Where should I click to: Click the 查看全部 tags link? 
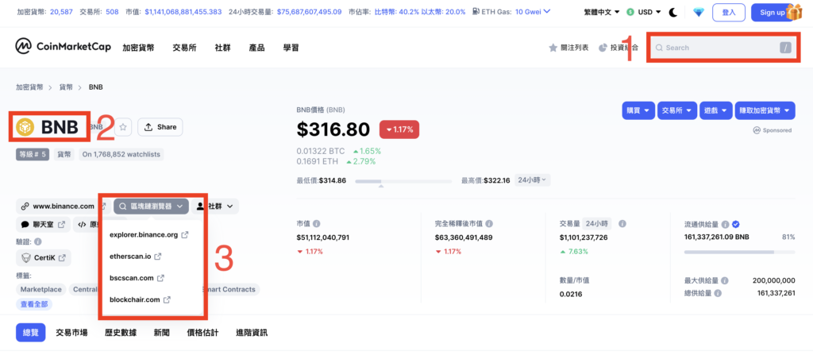point(34,304)
